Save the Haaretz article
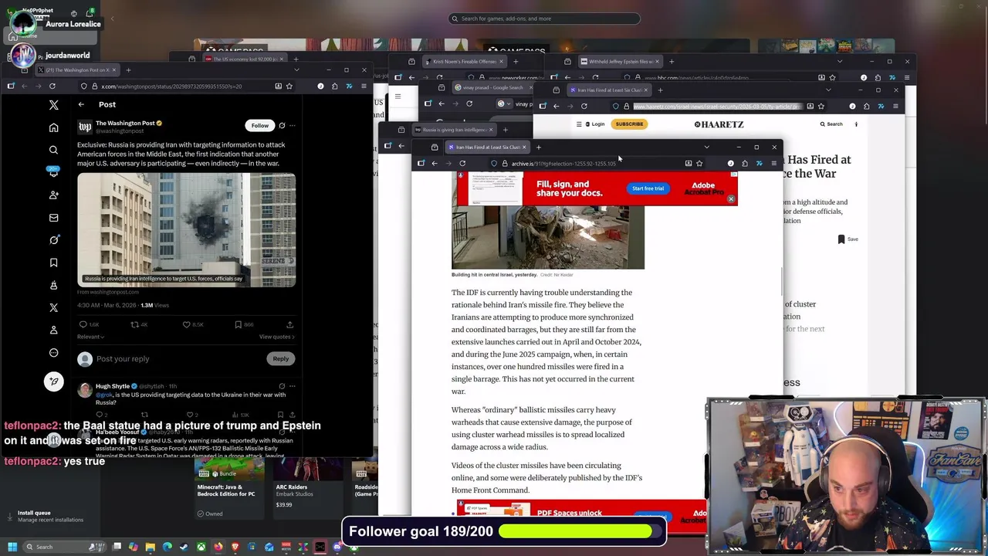This screenshot has width=988, height=556. coord(848,239)
